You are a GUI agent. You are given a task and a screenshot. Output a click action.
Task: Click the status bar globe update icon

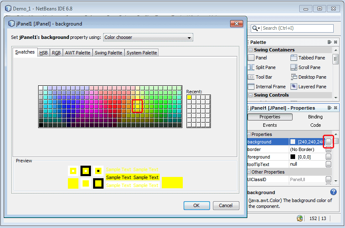tap(300, 218)
